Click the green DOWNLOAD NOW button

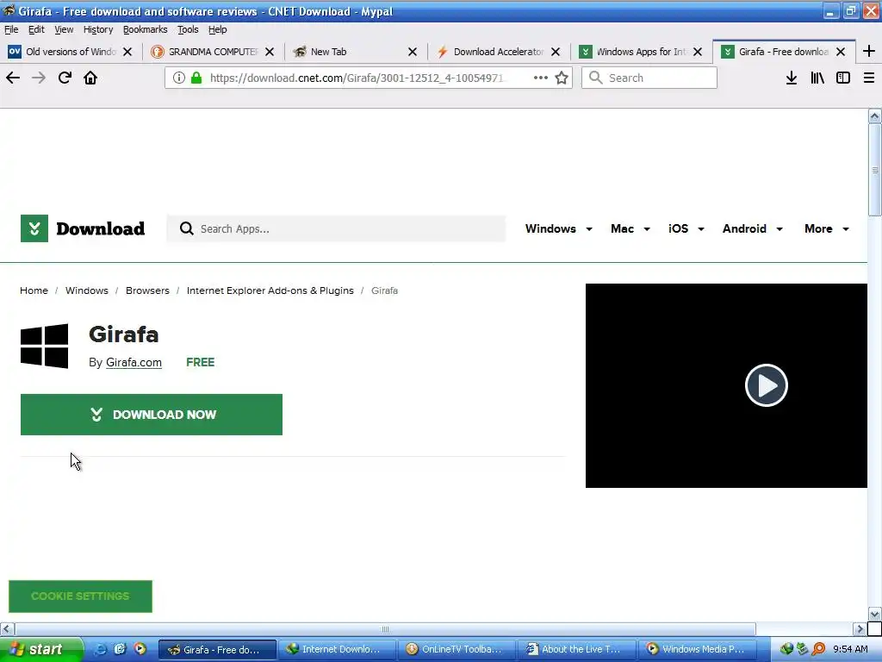152,415
